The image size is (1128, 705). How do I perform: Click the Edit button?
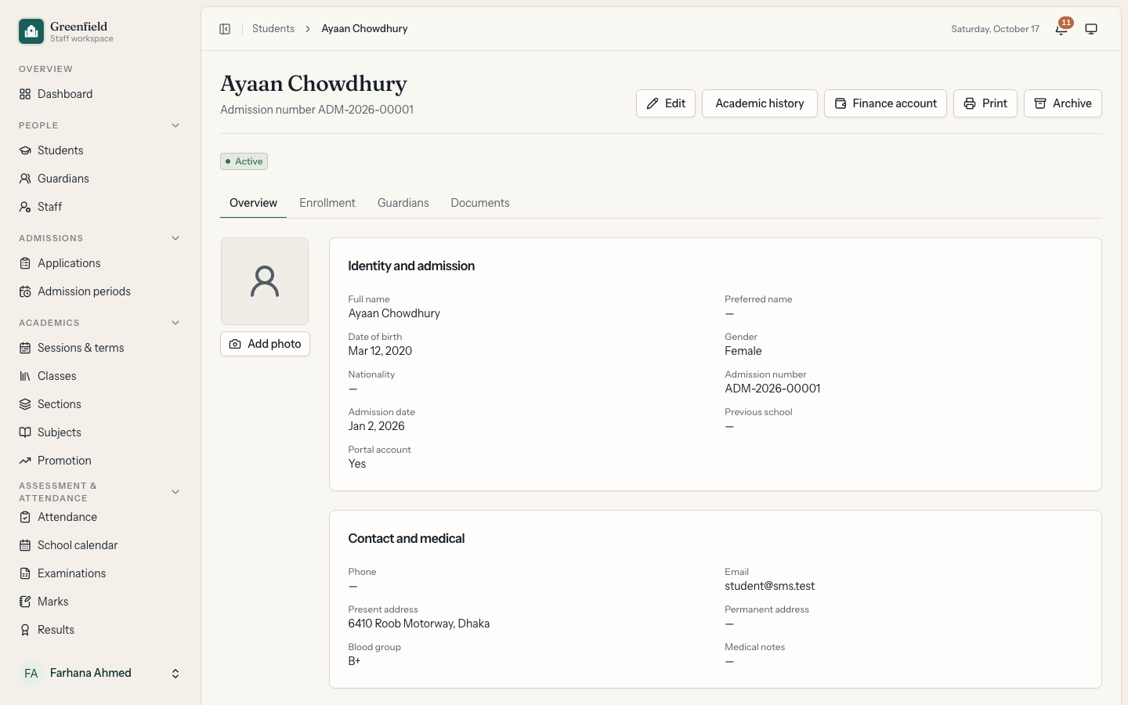666,103
